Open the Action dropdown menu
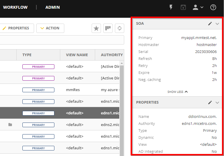Screen dimensions: 224x156 [50, 28]
